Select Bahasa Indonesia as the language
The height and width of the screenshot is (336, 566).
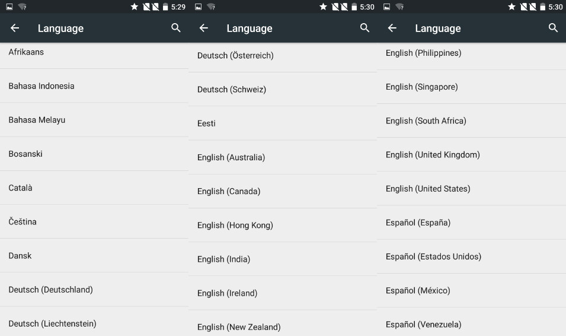[41, 86]
